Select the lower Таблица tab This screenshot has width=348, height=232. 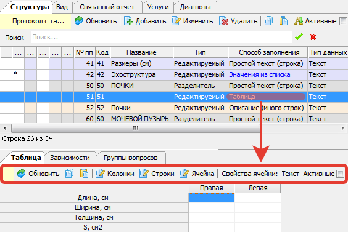click(26, 158)
